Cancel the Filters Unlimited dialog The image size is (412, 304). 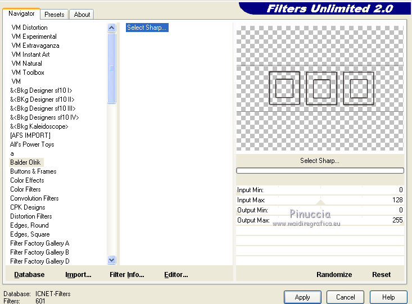click(x=345, y=297)
